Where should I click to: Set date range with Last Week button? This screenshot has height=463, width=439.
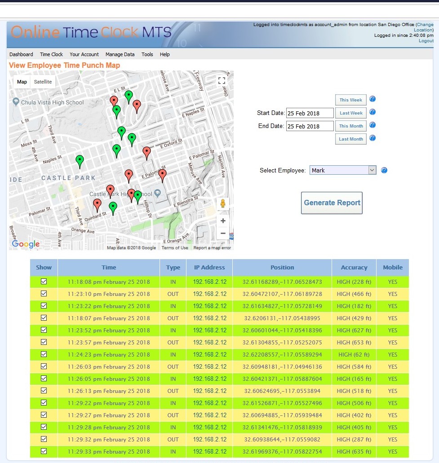350,113
